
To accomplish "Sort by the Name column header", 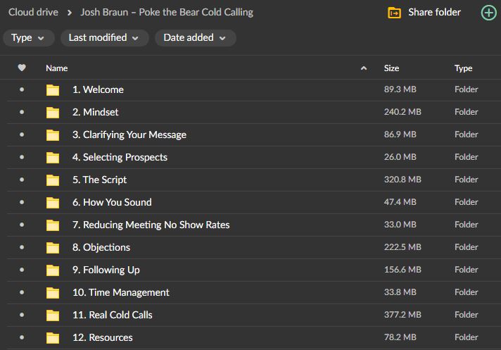I will click(x=56, y=68).
